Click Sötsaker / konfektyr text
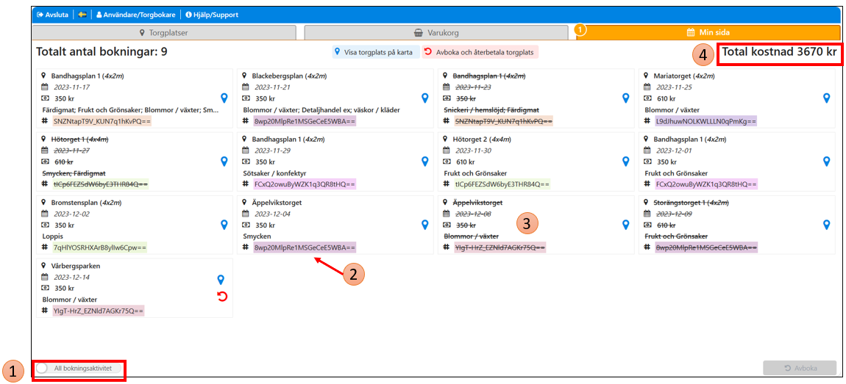The height and width of the screenshot is (384, 846). coord(274,173)
